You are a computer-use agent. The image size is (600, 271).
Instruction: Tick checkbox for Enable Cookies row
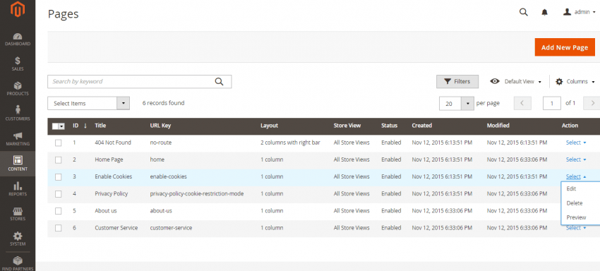[x=58, y=177]
